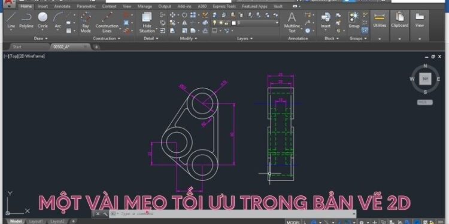The height and width of the screenshot is (224, 449).
Task: Expand the Construction panel dropdown
Action: click(x=107, y=38)
